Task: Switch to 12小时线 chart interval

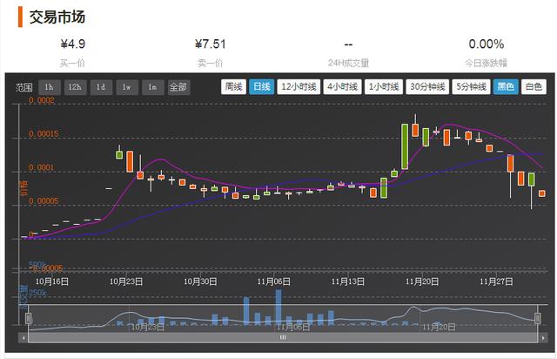Action: [298, 87]
